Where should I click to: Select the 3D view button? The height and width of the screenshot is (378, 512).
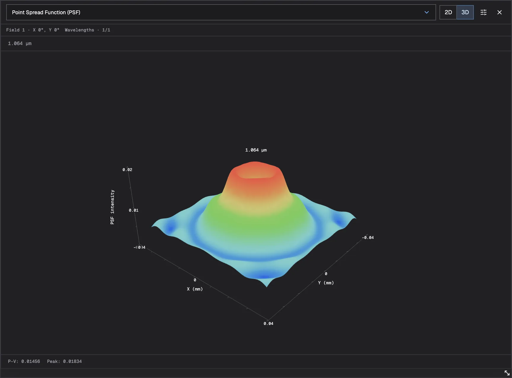(x=465, y=12)
